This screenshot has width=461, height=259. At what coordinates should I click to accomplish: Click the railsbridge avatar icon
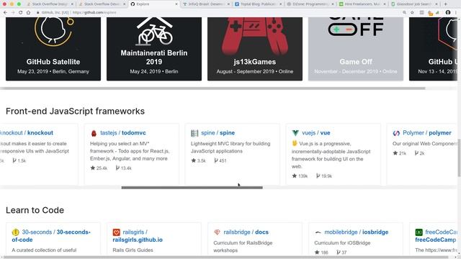tap(217, 232)
